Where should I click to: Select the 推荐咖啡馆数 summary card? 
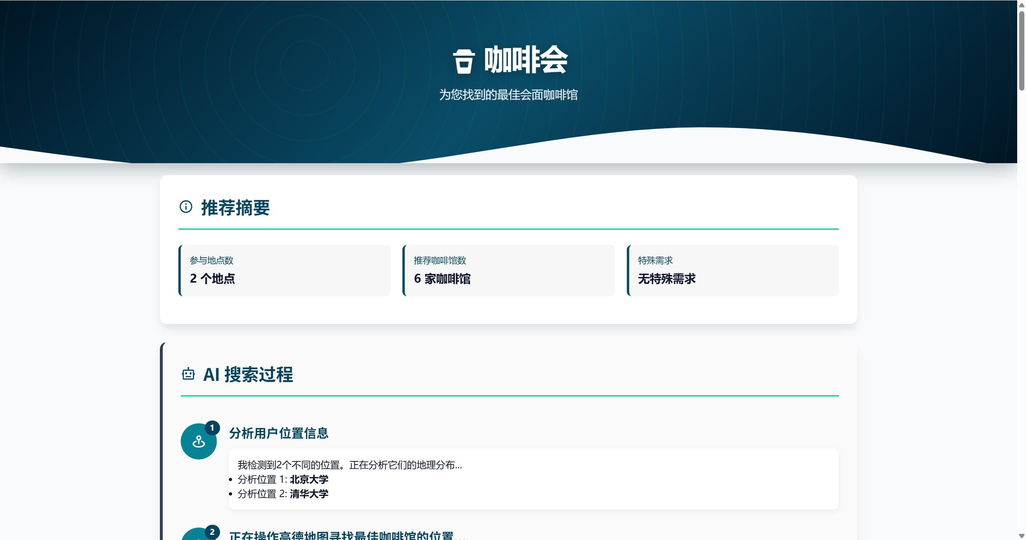tap(508, 271)
